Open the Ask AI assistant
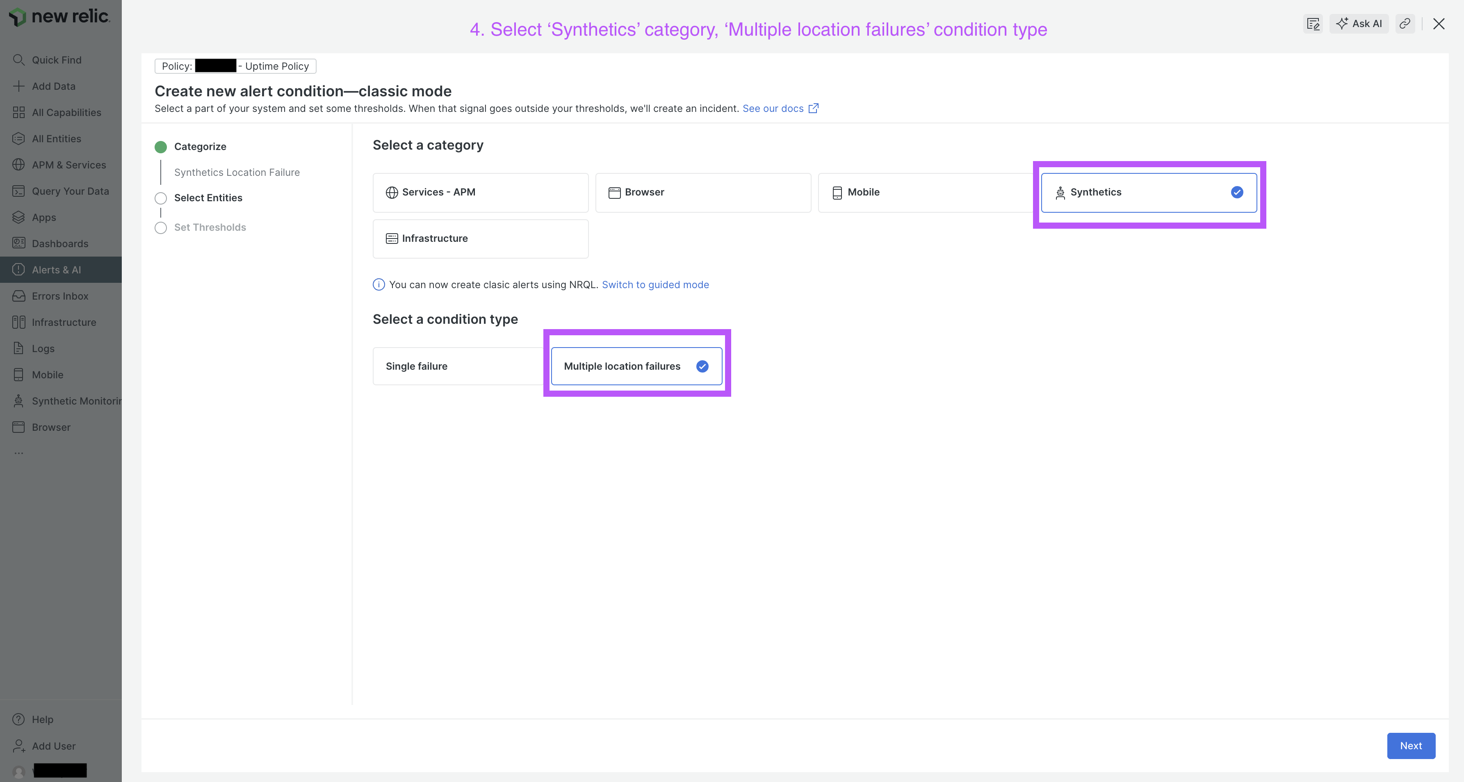Image resolution: width=1464 pixels, height=782 pixels. (x=1359, y=23)
